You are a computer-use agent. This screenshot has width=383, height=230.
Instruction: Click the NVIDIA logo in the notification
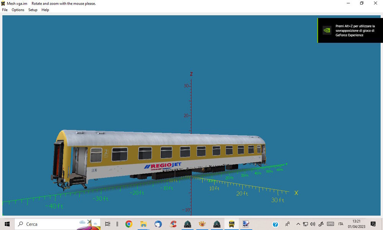click(327, 30)
